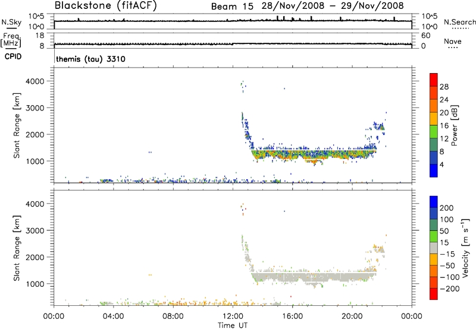Click the "2000" tick on the Velocity panel axis

pos(35,257)
